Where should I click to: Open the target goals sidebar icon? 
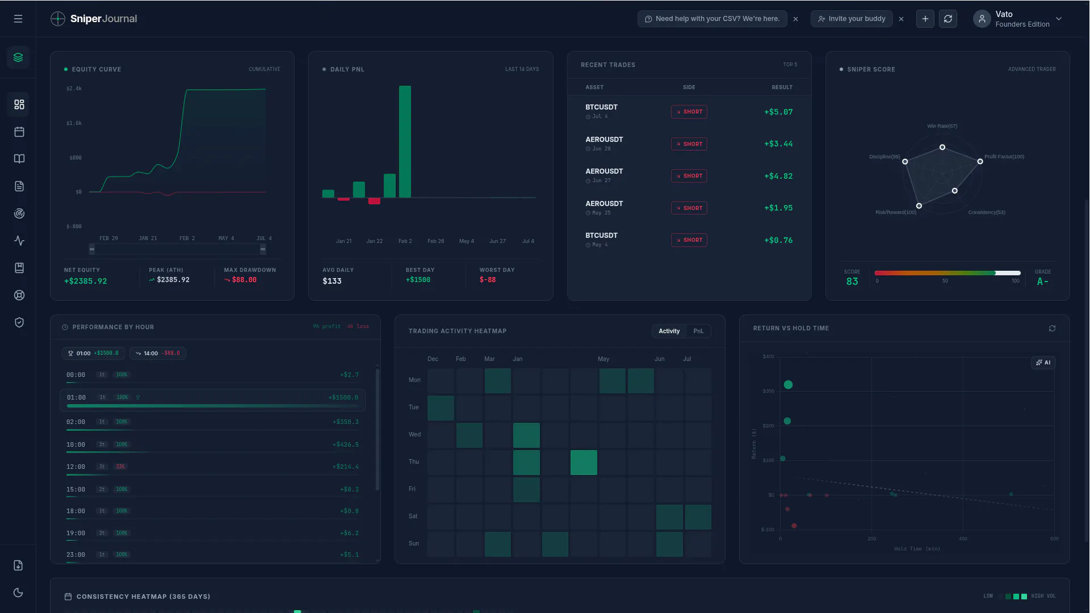(x=19, y=213)
